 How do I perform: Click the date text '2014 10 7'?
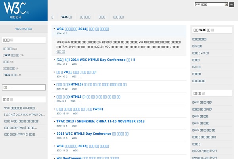click(x=62, y=33)
